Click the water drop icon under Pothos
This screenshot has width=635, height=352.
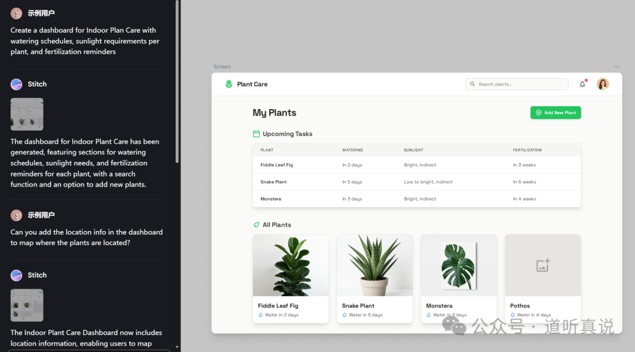pos(513,315)
